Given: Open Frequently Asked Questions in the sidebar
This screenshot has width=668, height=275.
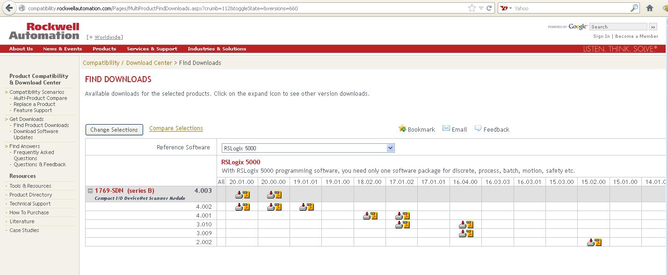Looking at the screenshot, I should pos(34,155).
